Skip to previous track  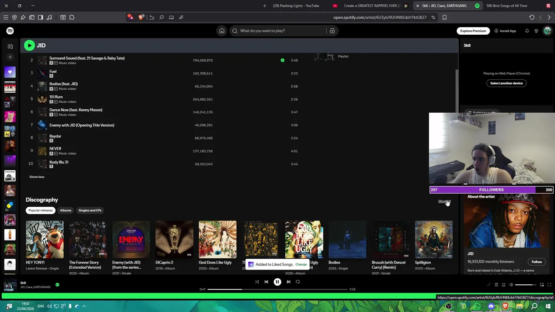tap(266, 282)
